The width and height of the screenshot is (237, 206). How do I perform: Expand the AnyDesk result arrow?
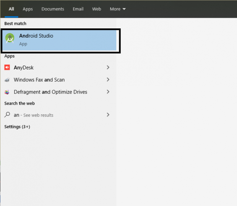[108, 68]
